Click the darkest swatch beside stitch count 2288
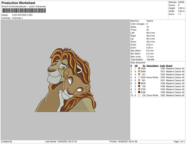 139,92
